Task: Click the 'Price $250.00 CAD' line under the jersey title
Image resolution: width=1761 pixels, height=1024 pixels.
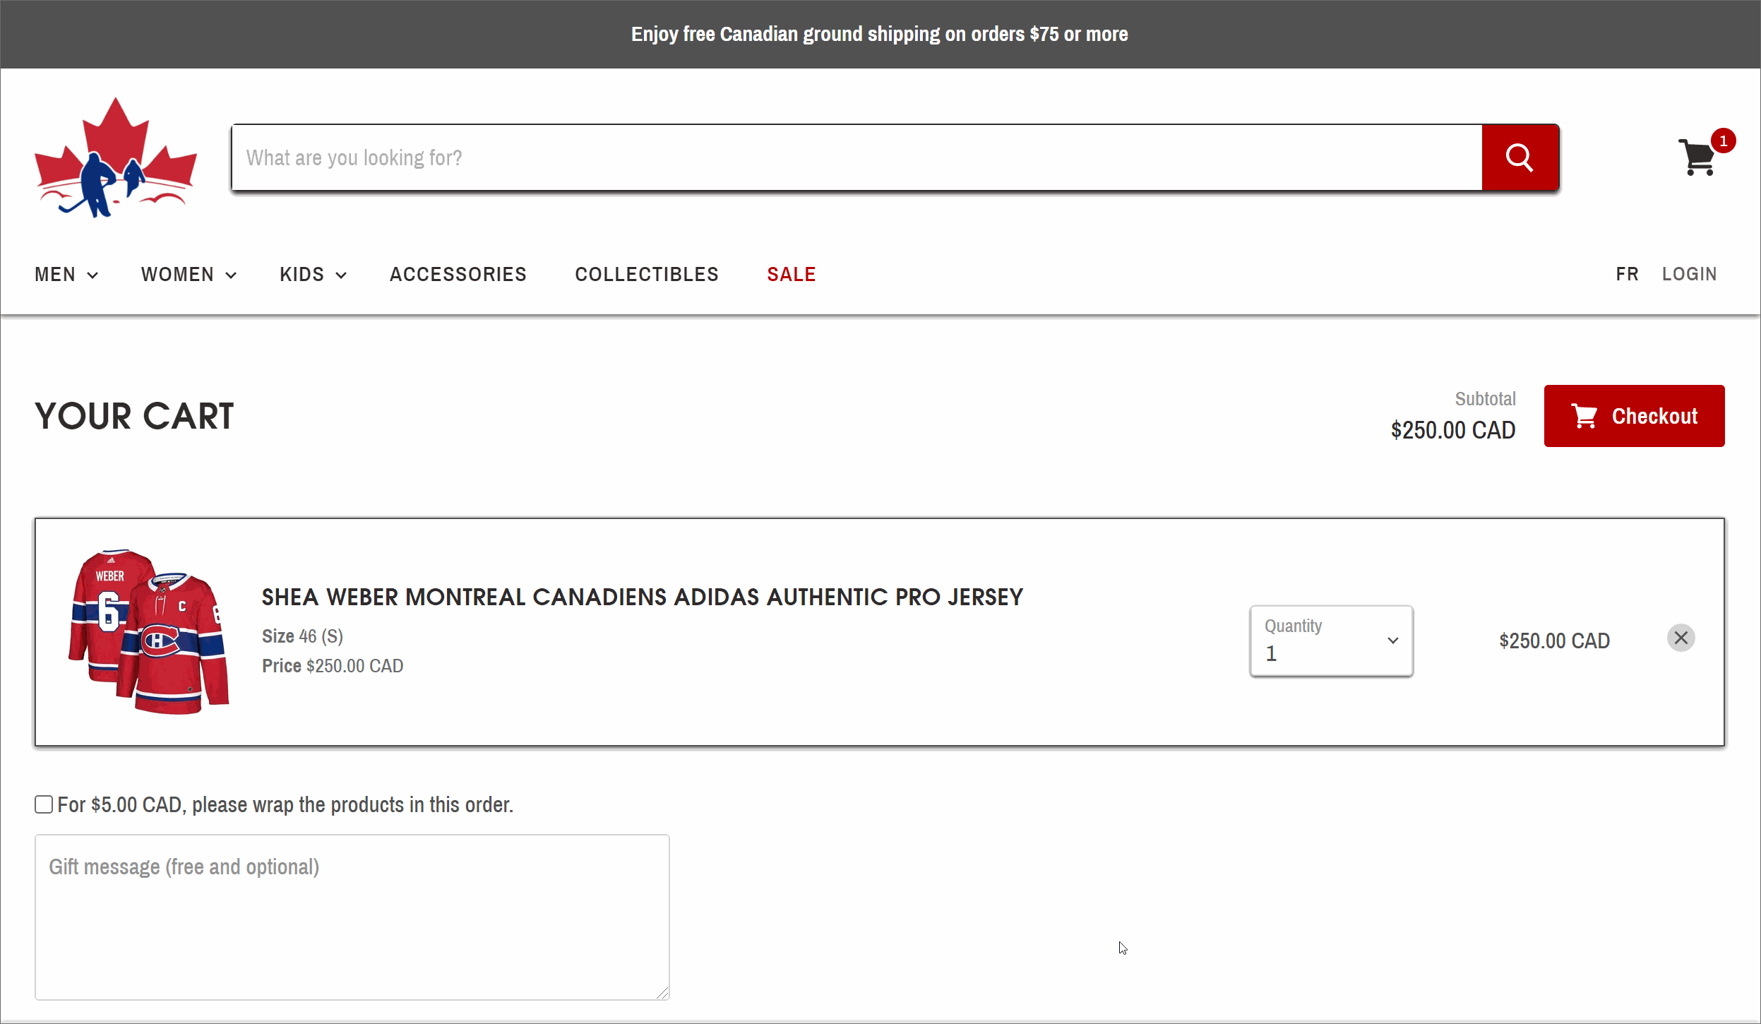Action: 333,666
